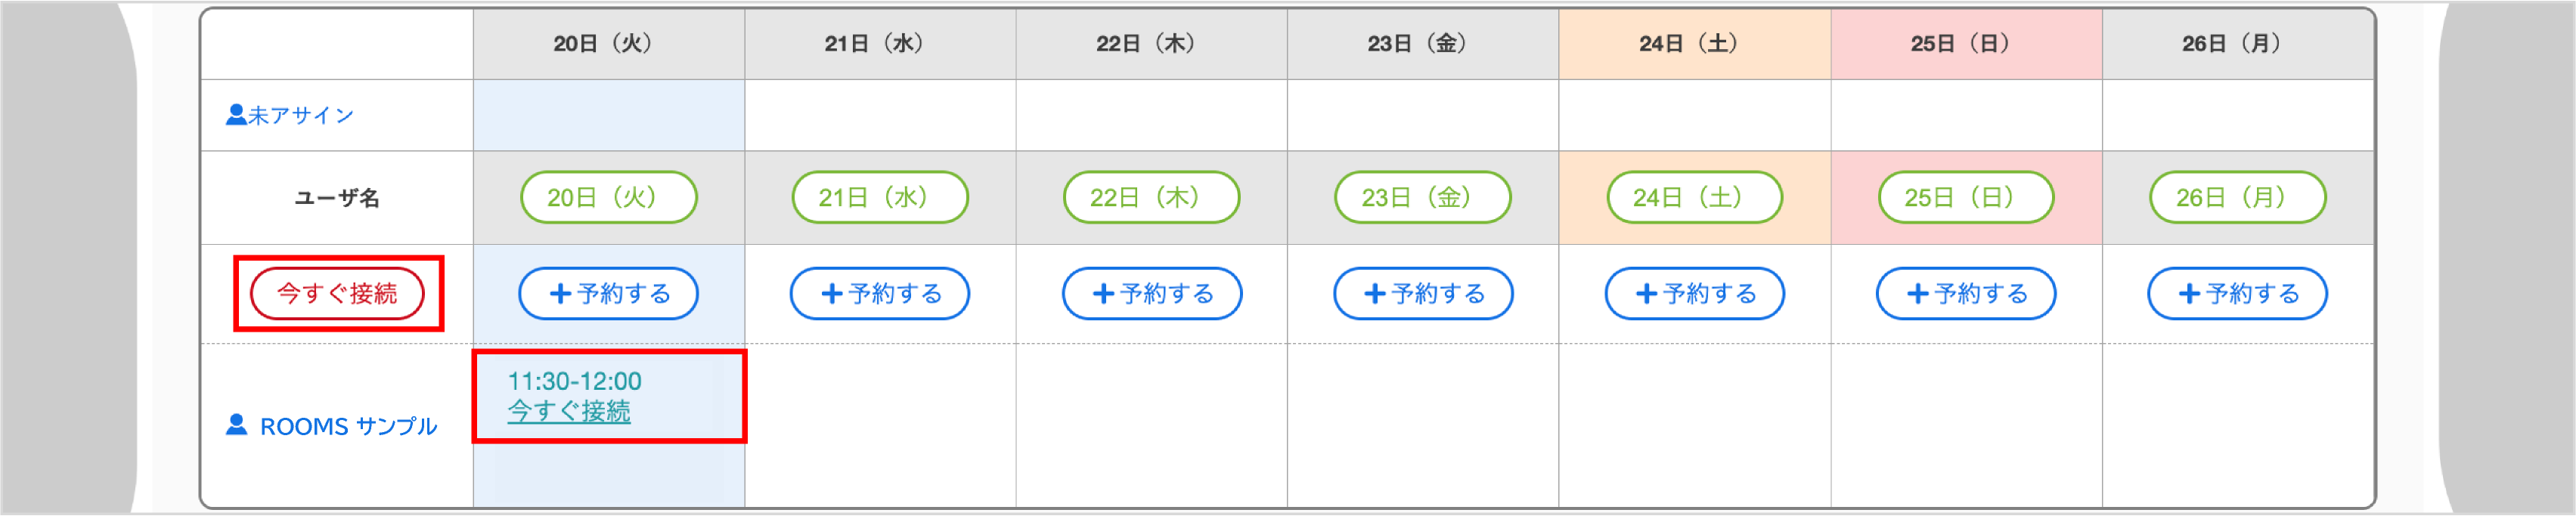This screenshot has height=516, width=2576.
Task: Select the green 24日（土）date pill
Action: coord(1694,197)
